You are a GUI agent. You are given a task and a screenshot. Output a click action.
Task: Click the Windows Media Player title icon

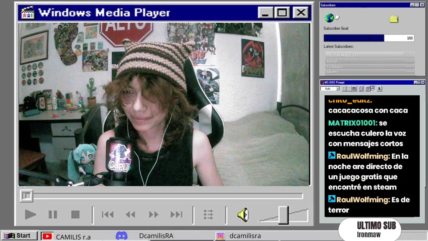28,13
